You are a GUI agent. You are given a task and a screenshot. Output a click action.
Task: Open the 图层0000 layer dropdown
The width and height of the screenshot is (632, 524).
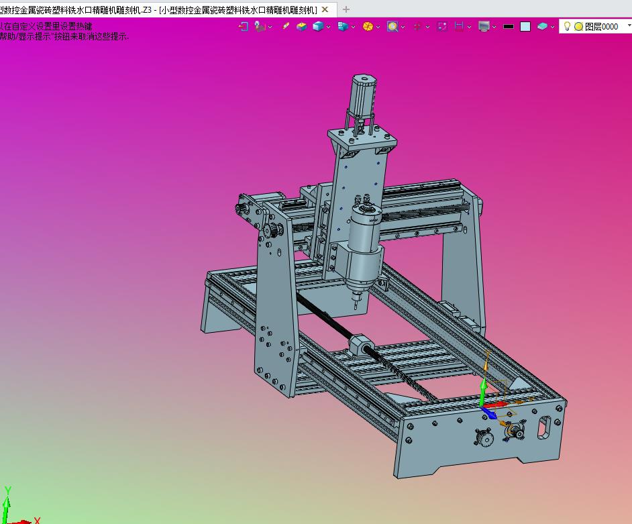tap(629, 25)
